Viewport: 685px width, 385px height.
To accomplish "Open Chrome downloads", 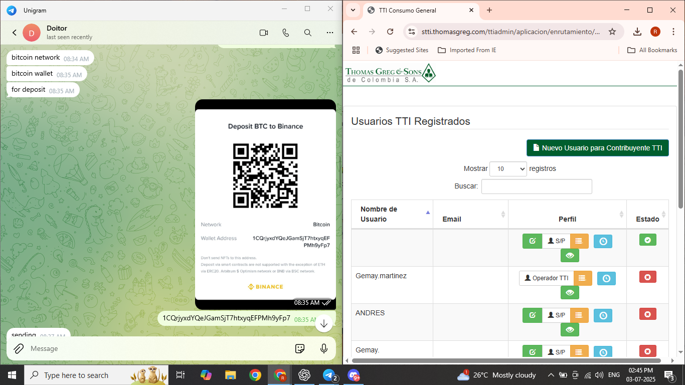I will [637, 32].
